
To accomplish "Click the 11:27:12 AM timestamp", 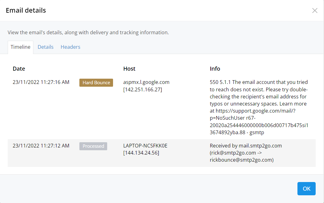I will coord(55,146).
